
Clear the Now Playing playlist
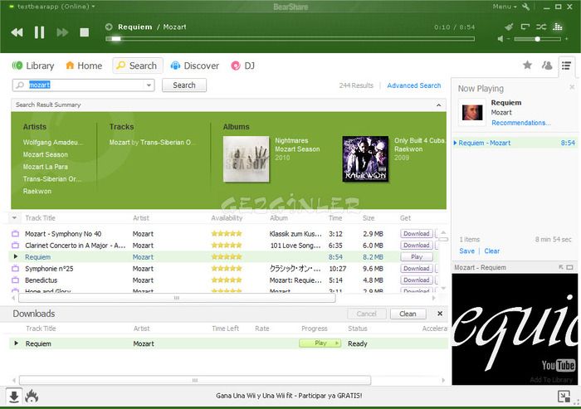pos(491,251)
